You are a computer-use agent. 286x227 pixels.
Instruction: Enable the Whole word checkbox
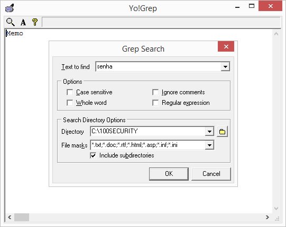[x=70, y=103]
